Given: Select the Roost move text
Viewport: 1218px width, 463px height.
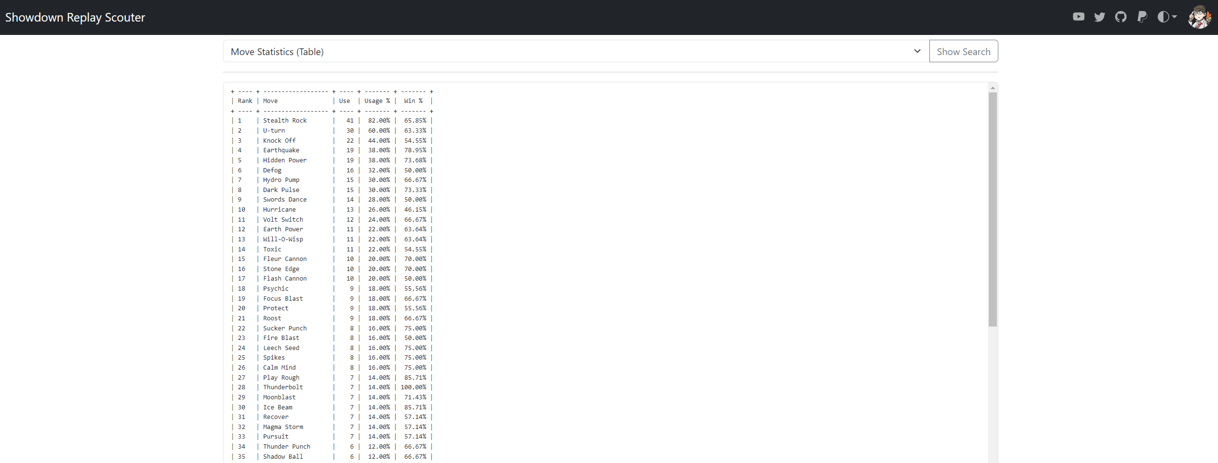Looking at the screenshot, I should (272, 318).
